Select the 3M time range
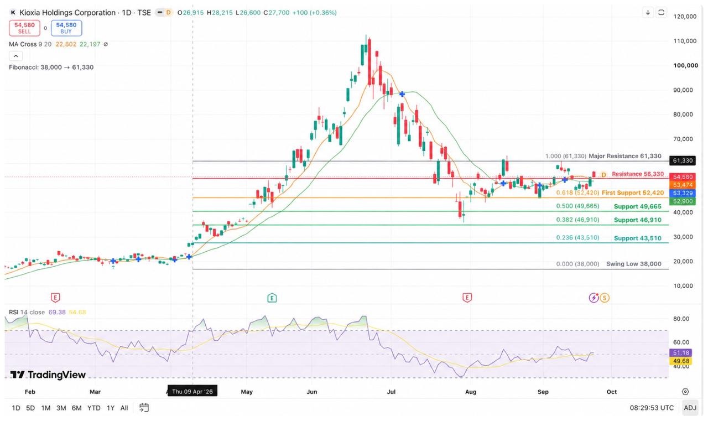Screen dimensions: 708x421 tap(61, 408)
